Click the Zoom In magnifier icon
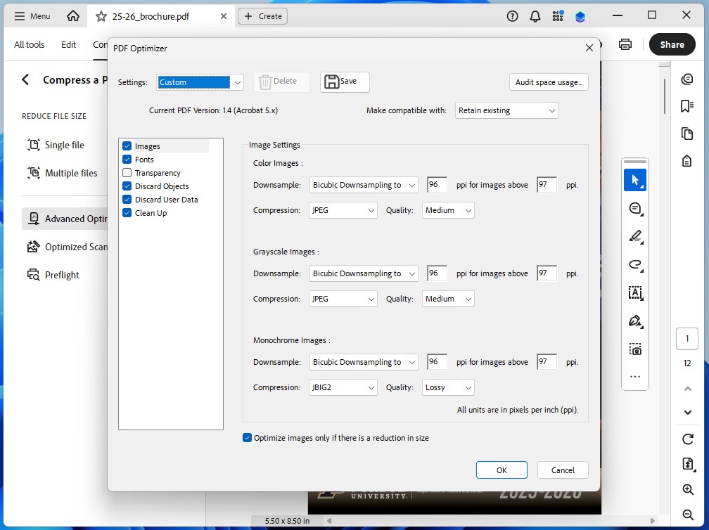The width and height of the screenshot is (709, 530). click(687, 490)
